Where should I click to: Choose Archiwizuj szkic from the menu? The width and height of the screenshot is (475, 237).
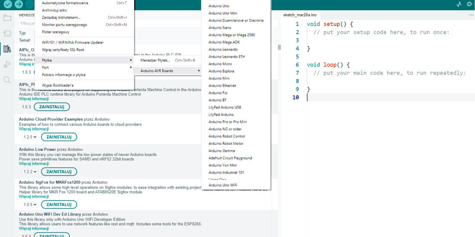(x=84, y=10)
